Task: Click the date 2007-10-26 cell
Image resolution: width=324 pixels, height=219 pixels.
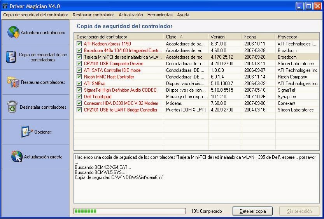Action: click(x=255, y=97)
